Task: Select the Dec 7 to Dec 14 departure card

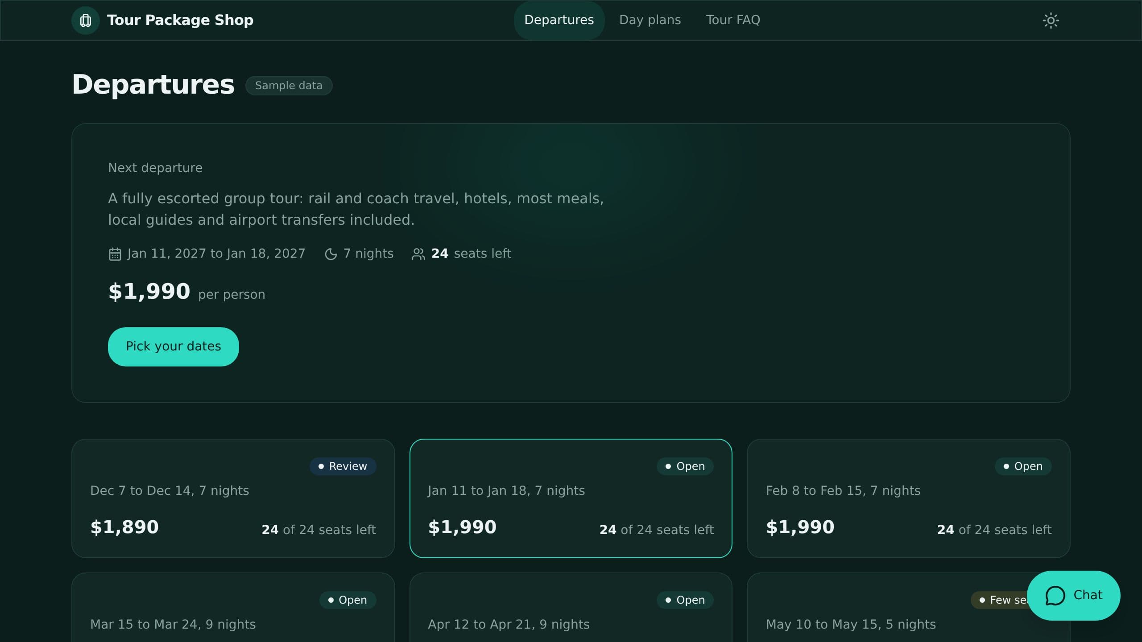Action: (x=233, y=498)
